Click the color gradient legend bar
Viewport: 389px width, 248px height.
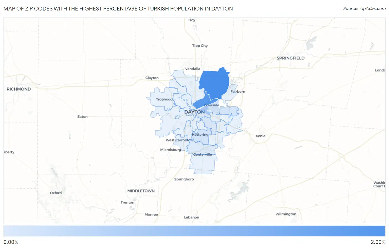tap(194, 231)
